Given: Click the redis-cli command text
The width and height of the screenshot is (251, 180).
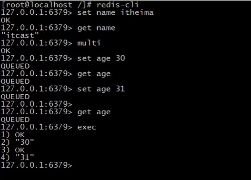Looking at the screenshot, I should (117, 5).
